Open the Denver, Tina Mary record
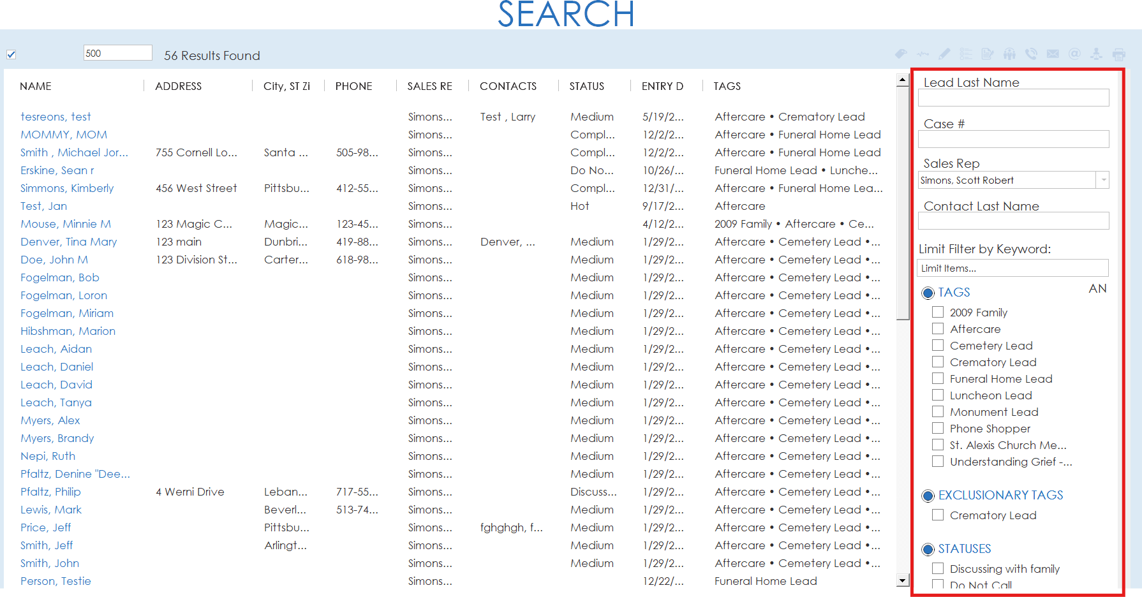The height and width of the screenshot is (597, 1142). [69, 242]
